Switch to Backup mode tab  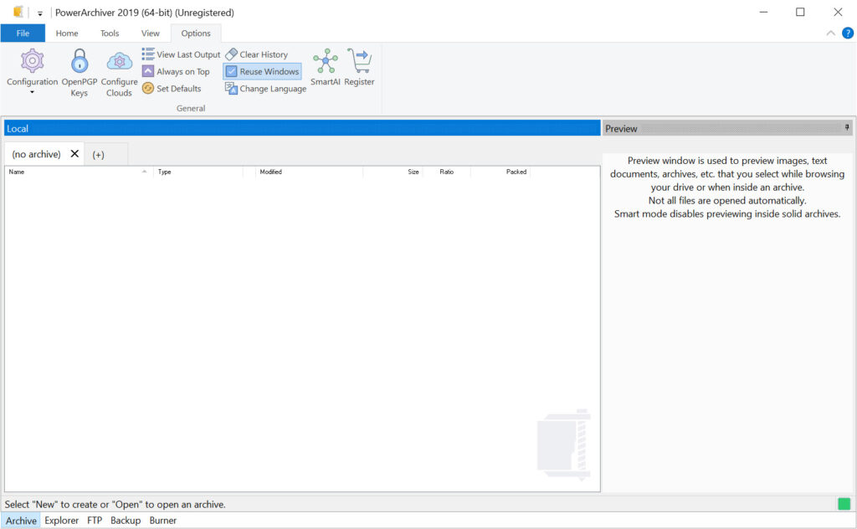tap(126, 521)
